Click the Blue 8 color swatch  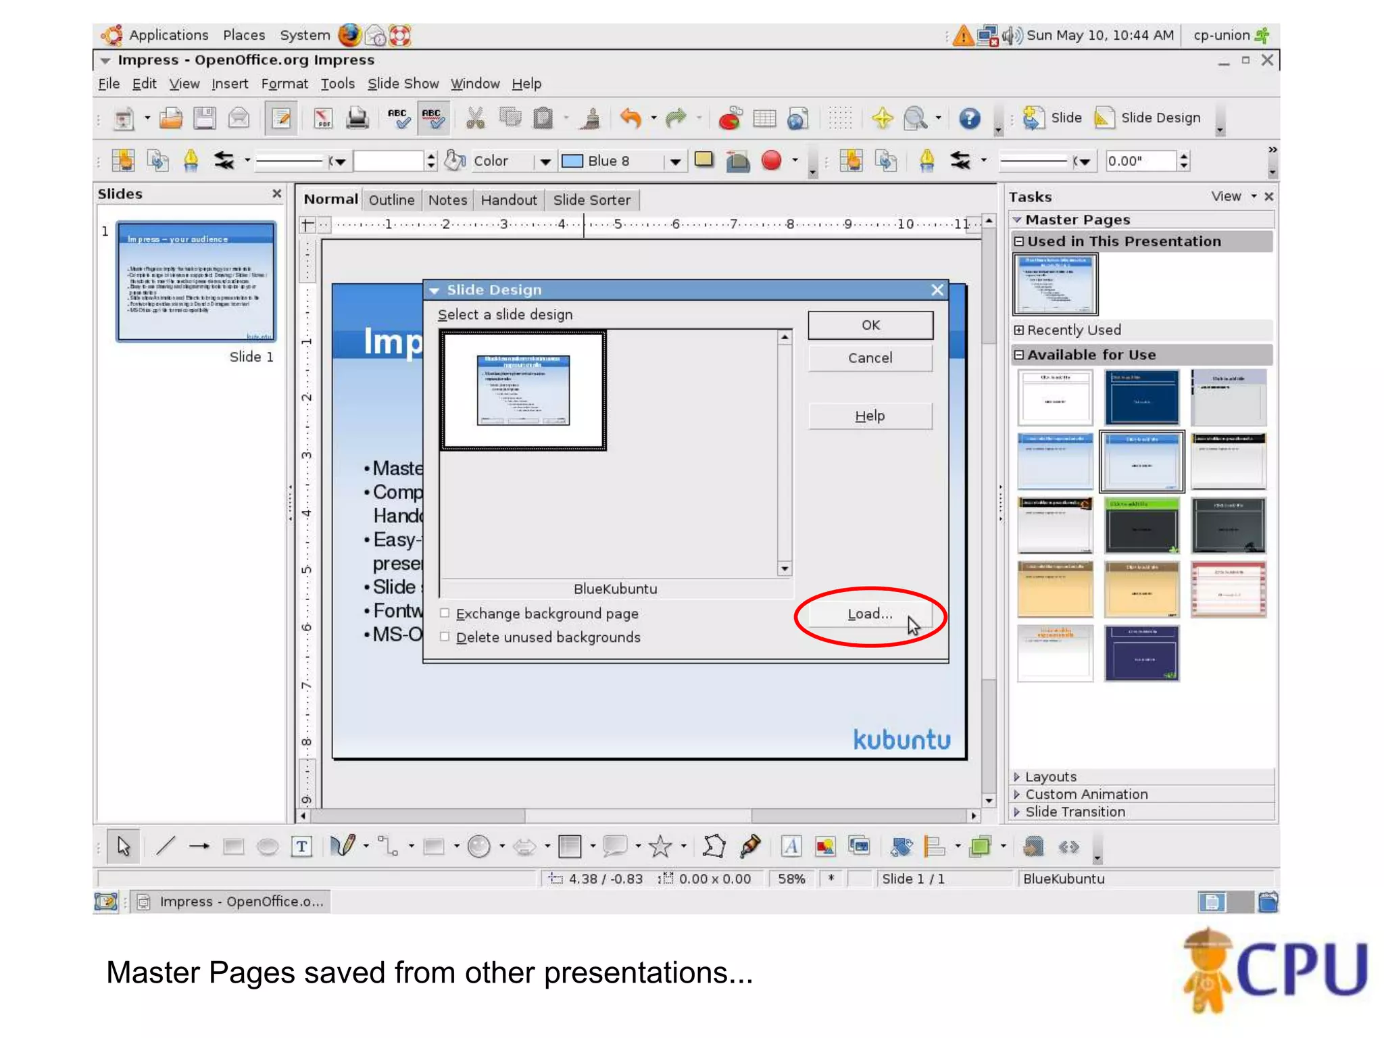(572, 161)
